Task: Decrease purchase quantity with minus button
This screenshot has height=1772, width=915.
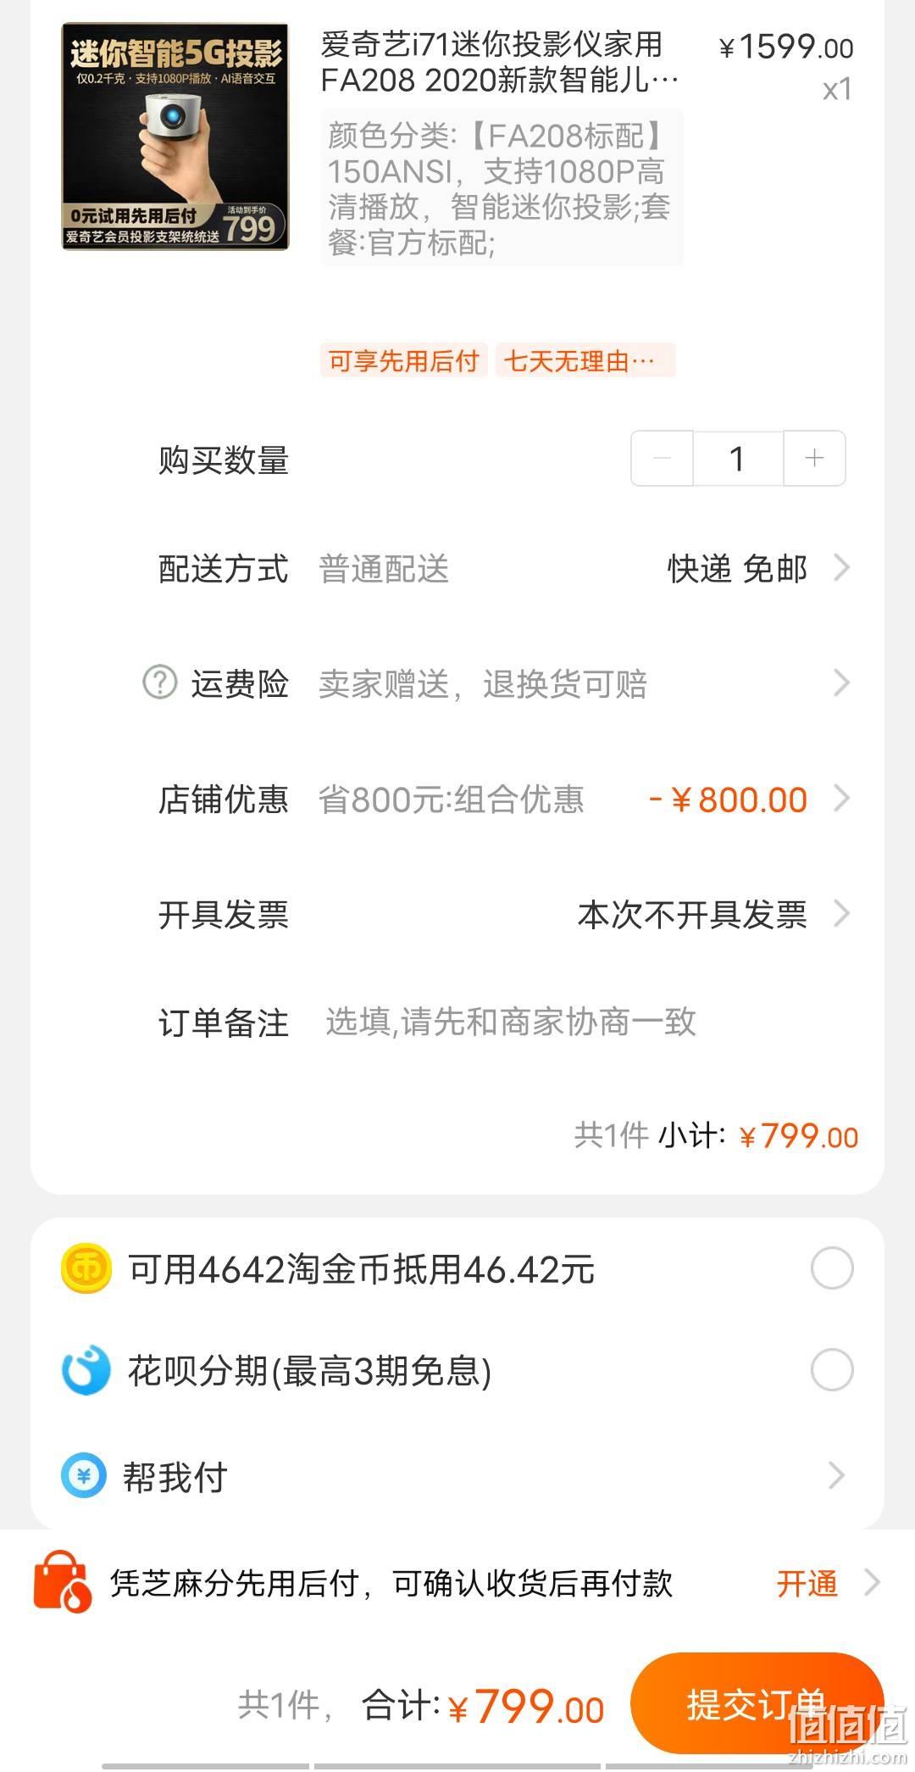Action: (663, 458)
